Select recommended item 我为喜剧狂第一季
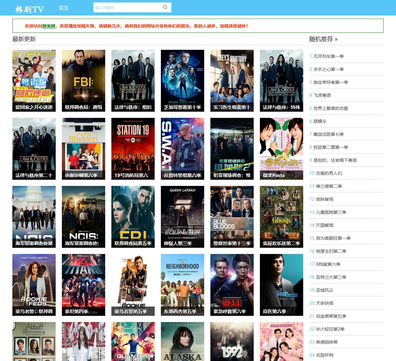 click(333, 238)
